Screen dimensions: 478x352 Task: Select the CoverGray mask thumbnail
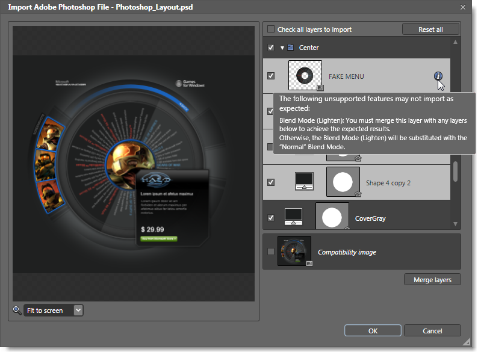point(332,216)
